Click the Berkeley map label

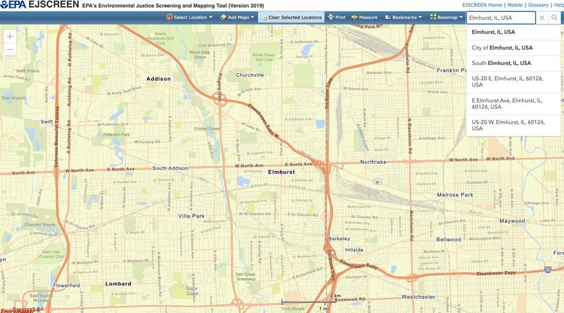339,239
